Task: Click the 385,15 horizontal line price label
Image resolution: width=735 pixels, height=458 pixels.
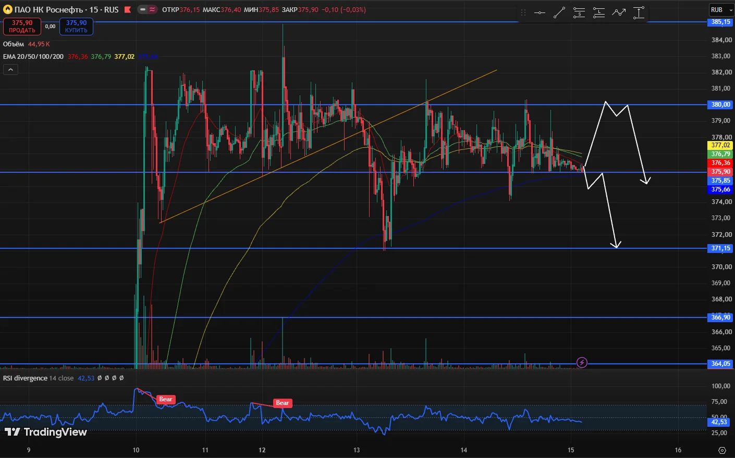Action: 721,22
